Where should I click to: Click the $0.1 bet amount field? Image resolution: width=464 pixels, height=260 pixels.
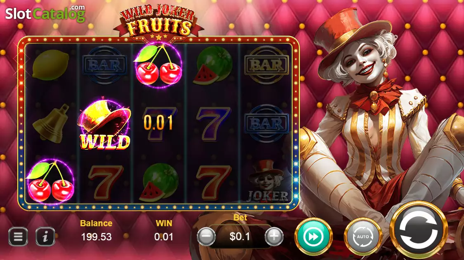240,237
